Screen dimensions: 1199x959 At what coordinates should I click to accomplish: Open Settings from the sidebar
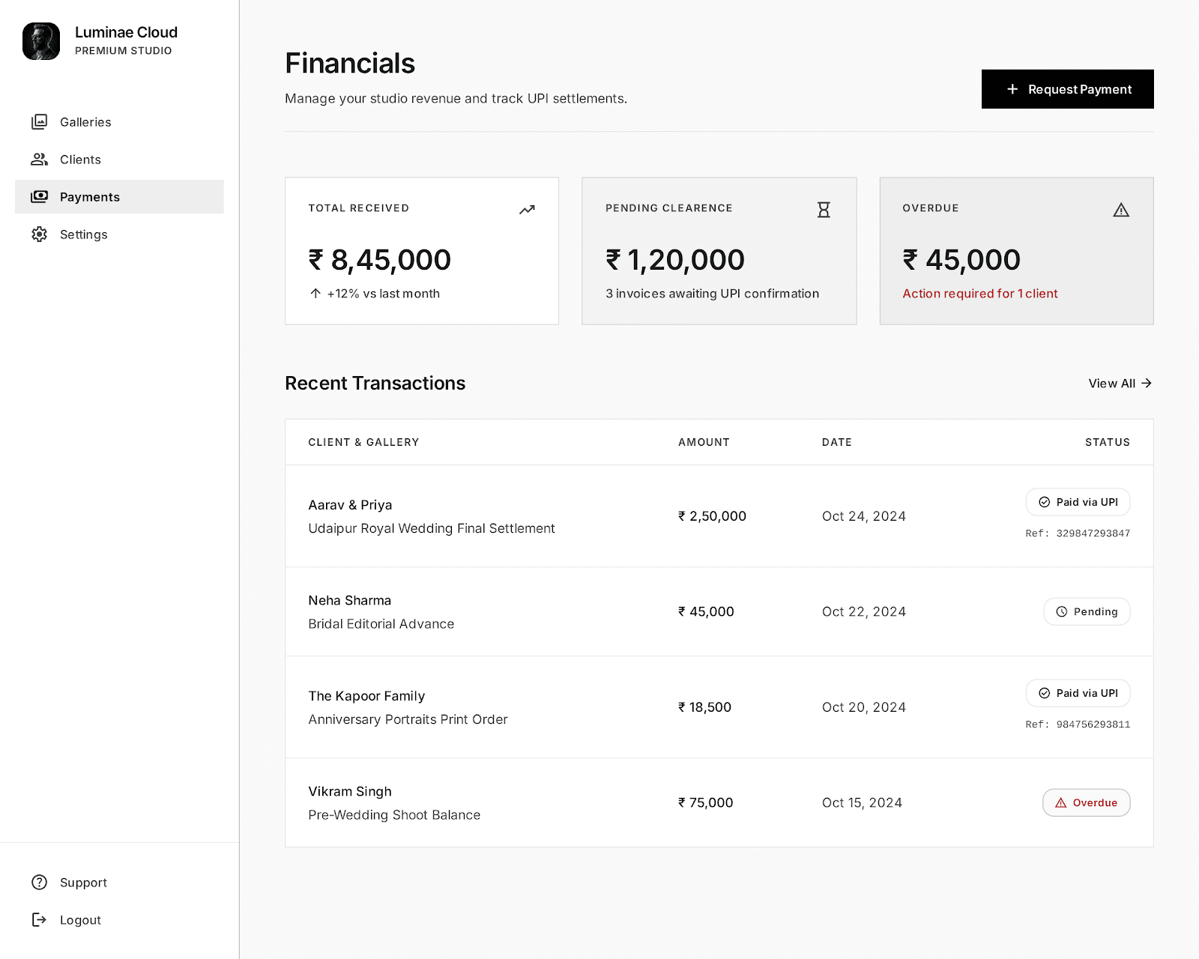(x=119, y=235)
